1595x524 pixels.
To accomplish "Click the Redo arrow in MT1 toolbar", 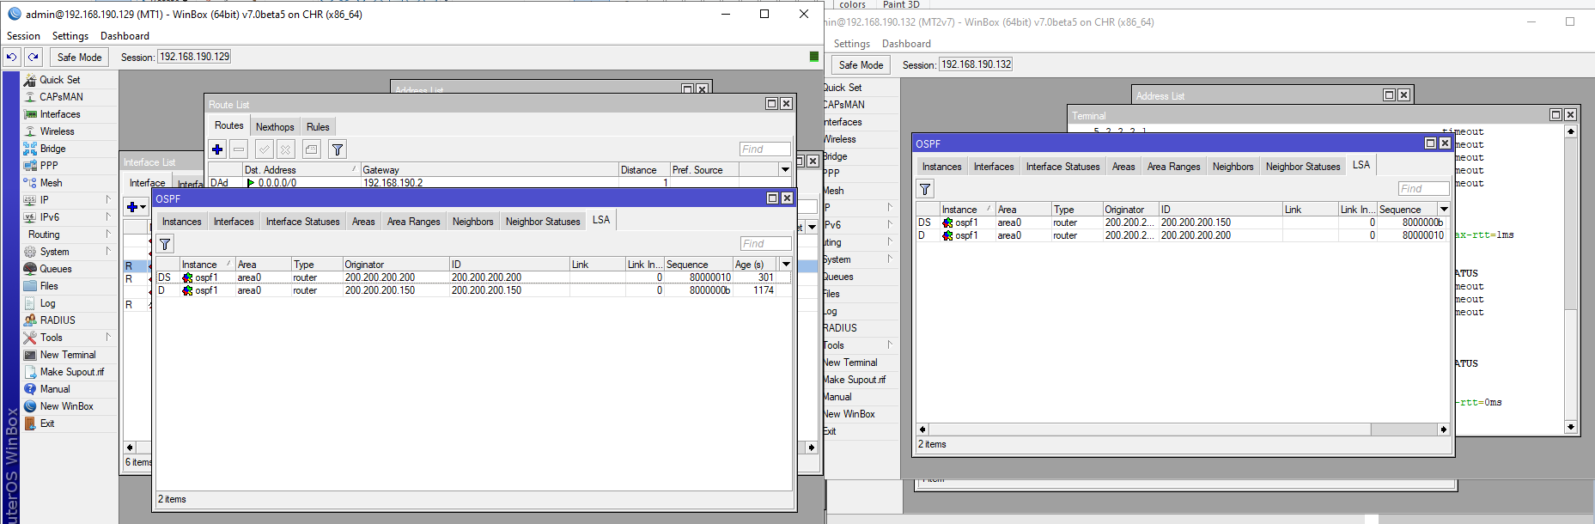I will 33,57.
